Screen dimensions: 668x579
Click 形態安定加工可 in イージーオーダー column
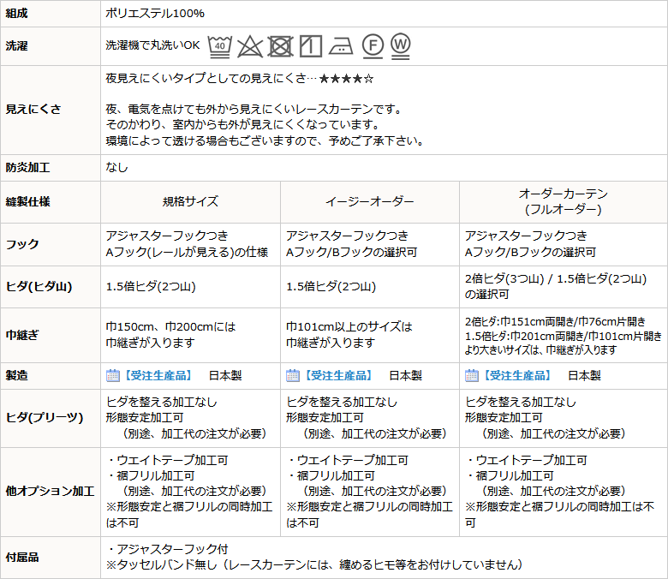[x=325, y=417]
